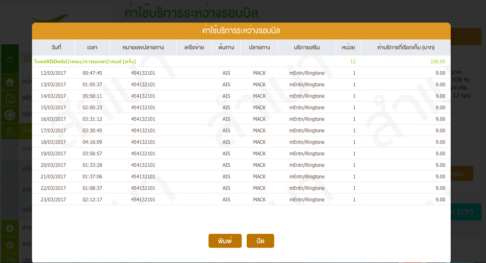Image resolution: width=486 pixels, height=263 pixels.
Task: Select the date 14/03/2017
Action: pos(53,96)
